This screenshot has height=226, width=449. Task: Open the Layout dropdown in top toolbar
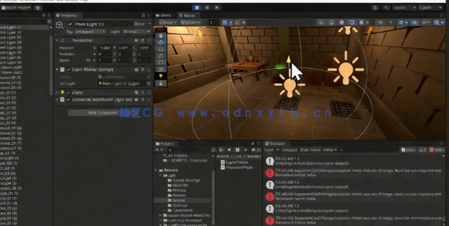[x=430, y=8]
